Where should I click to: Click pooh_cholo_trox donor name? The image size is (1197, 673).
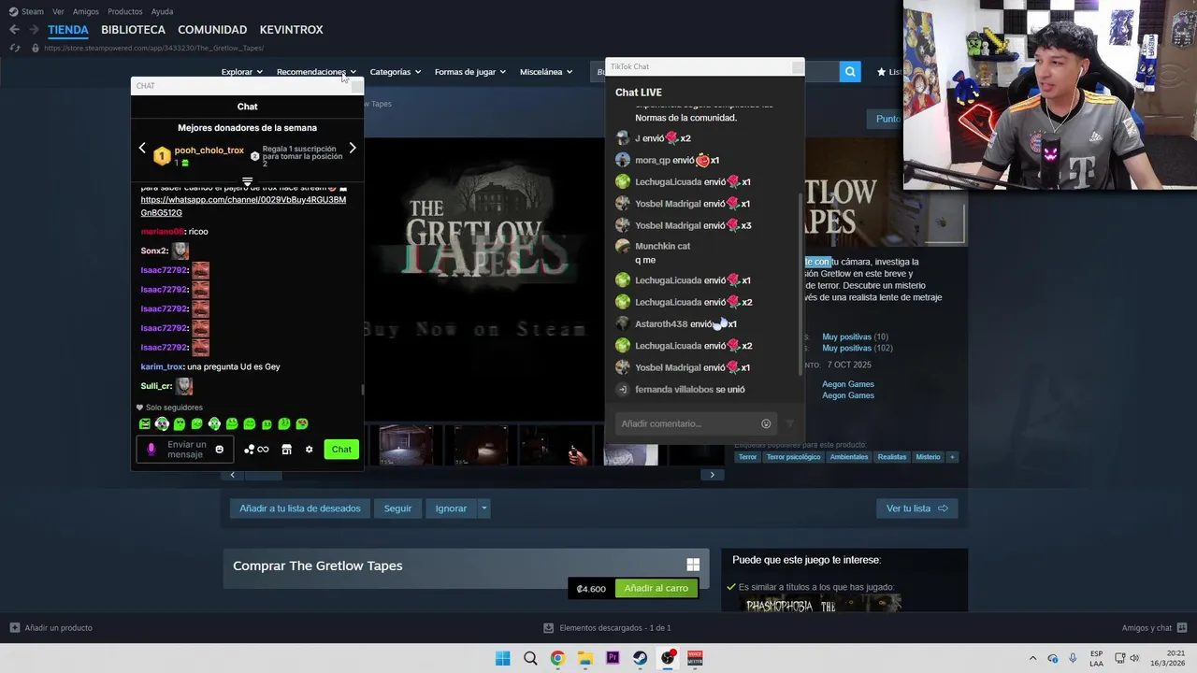(x=209, y=150)
